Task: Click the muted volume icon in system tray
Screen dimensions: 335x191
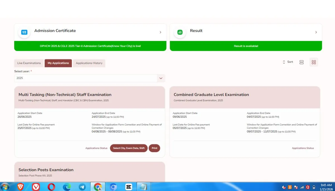Action: tap(284, 187)
